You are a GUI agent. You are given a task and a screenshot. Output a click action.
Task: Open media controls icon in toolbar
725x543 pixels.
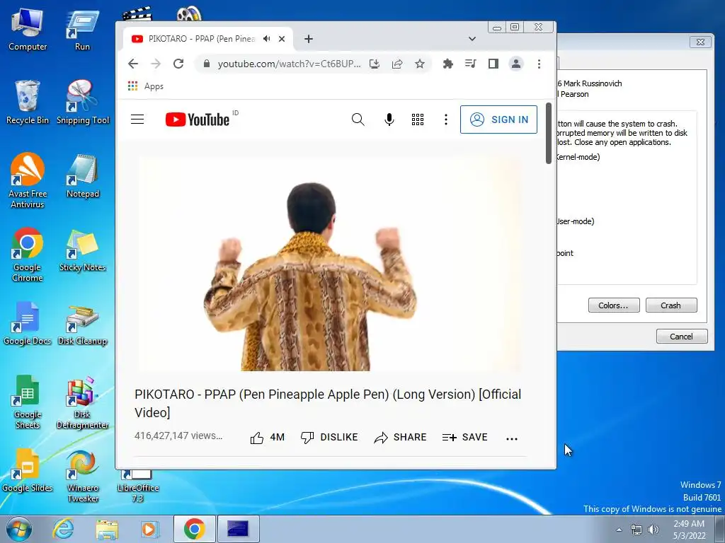470,64
